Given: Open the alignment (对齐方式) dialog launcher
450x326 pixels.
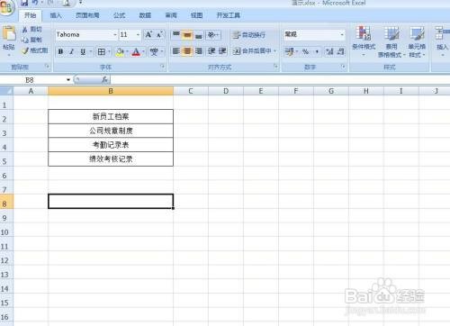Looking at the screenshot, I should [275, 66].
